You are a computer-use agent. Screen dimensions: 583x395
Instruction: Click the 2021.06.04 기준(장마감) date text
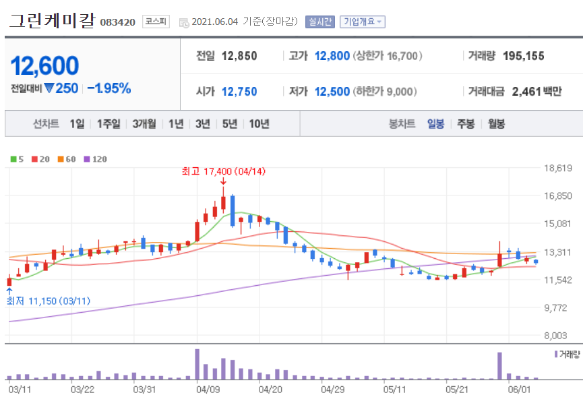click(245, 22)
